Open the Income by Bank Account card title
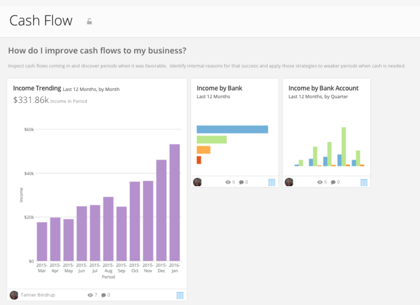The height and width of the screenshot is (305, 420). 323,88
